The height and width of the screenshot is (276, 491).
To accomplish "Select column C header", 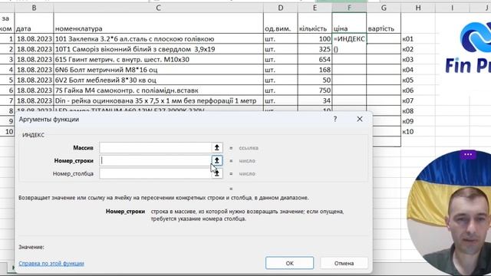I will (x=158, y=8).
